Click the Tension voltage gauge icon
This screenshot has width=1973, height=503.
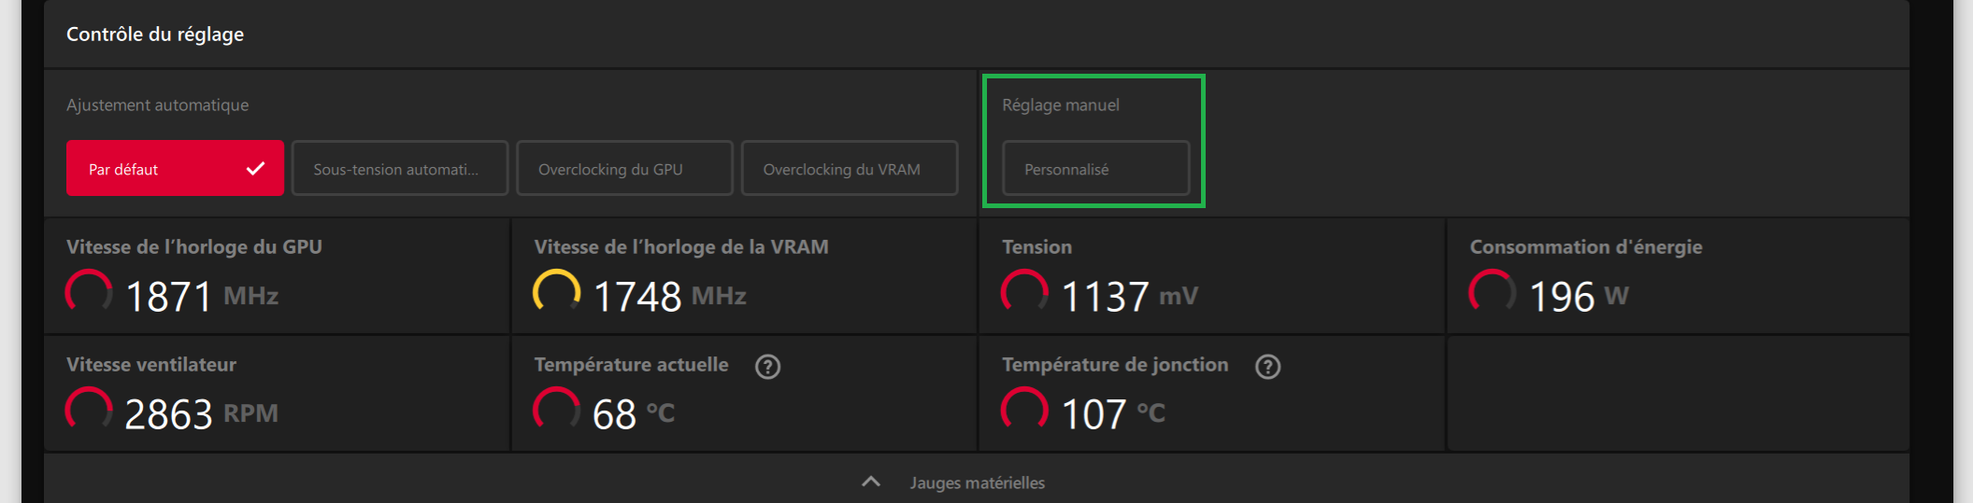(1024, 292)
